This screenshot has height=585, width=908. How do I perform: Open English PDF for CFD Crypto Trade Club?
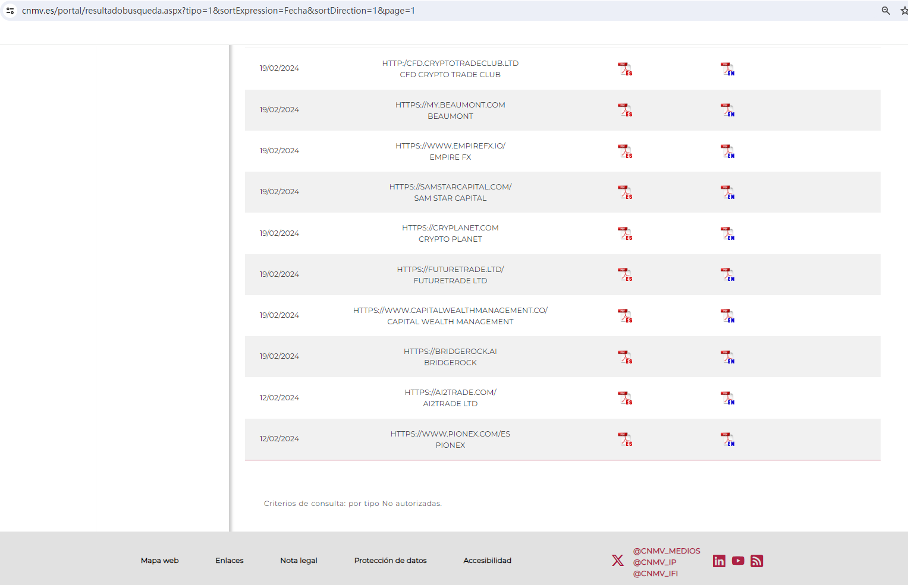coord(728,69)
